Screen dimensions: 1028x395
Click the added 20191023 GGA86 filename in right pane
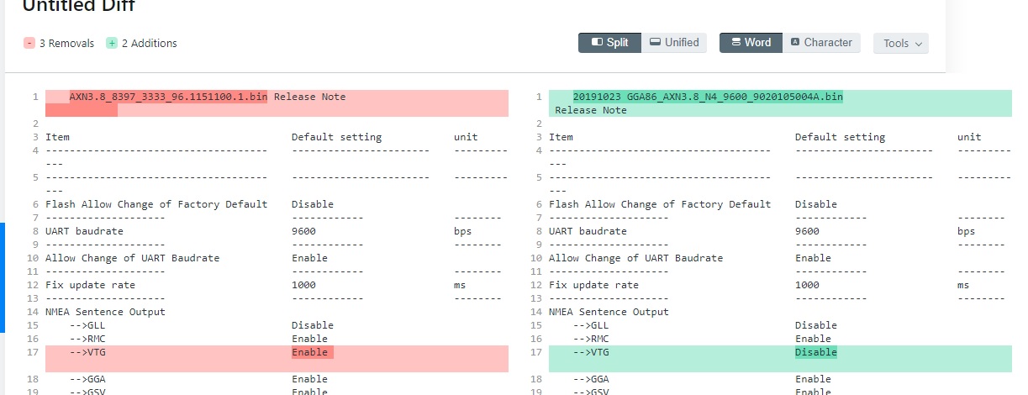point(708,97)
